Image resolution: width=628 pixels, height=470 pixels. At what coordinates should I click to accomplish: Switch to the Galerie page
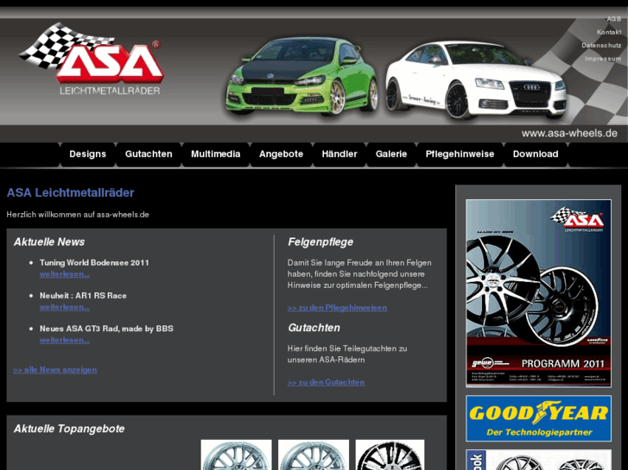(x=391, y=154)
